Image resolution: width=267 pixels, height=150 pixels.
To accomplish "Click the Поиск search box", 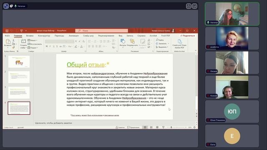I will point(101,30).
